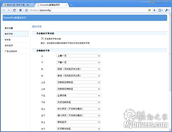Bookmark this page with the star icon

(27, 10)
